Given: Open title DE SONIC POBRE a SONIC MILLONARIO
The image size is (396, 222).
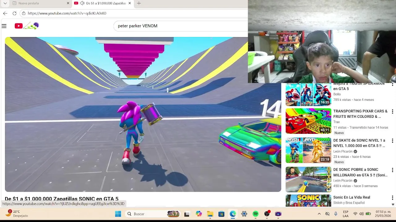Looking at the screenshot, I should click(x=360, y=172).
